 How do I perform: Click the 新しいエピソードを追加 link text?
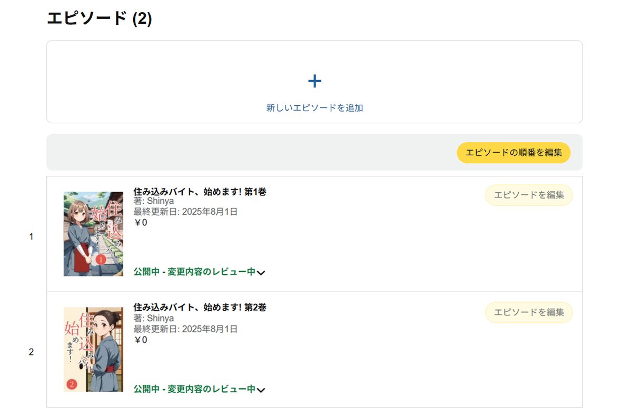(314, 108)
